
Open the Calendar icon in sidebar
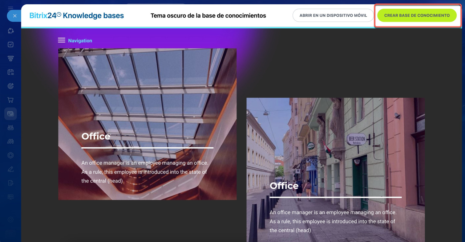[x=11, y=72]
